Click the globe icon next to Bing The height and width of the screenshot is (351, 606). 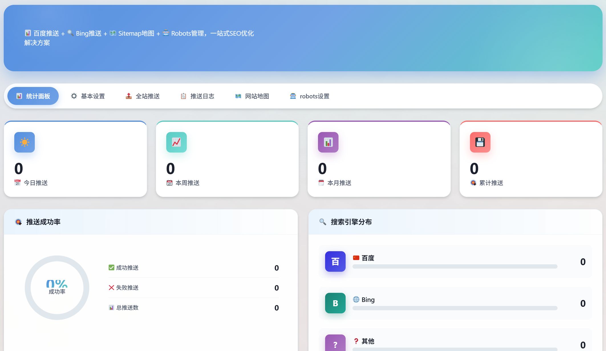pyautogui.click(x=356, y=299)
